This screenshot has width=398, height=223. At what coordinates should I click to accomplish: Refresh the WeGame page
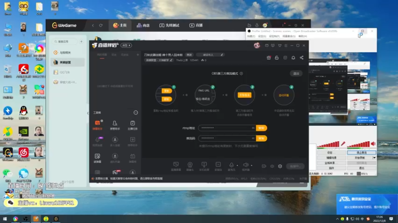(x=101, y=25)
